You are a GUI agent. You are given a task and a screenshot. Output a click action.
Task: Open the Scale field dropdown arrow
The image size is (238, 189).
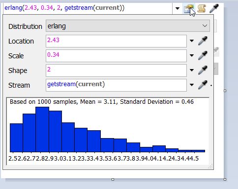click(192, 55)
